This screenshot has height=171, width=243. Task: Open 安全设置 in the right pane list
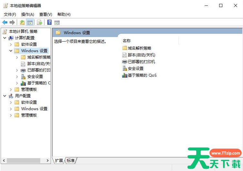(x=135, y=68)
